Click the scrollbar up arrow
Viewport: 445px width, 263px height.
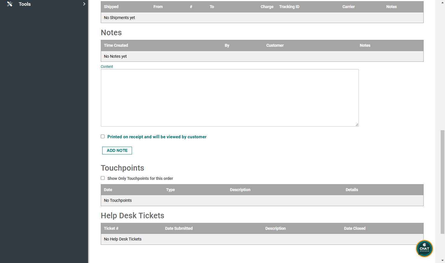click(x=442, y=2)
